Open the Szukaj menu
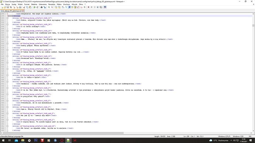 coord(14,4)
